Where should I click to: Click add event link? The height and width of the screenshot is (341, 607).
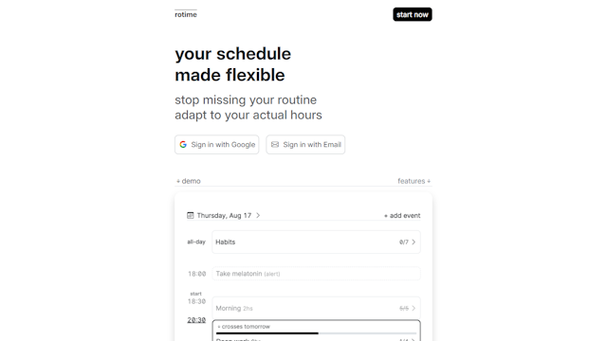tap(402, 216)
